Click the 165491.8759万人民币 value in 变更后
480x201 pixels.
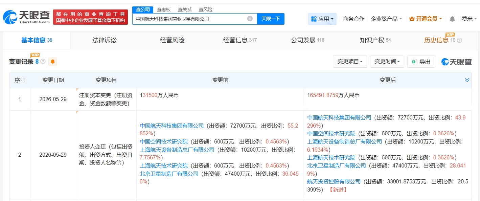coord(333,95)
